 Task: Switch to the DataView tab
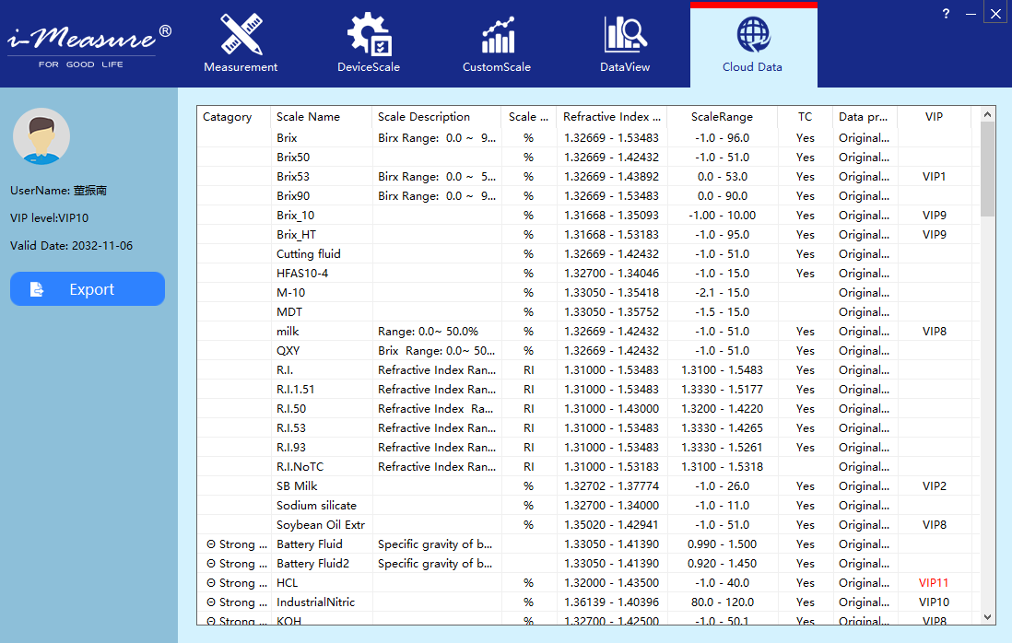(625, 44)
